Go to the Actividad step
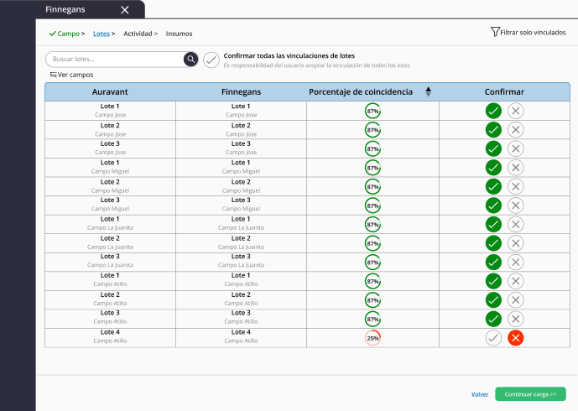 [138, 34]
